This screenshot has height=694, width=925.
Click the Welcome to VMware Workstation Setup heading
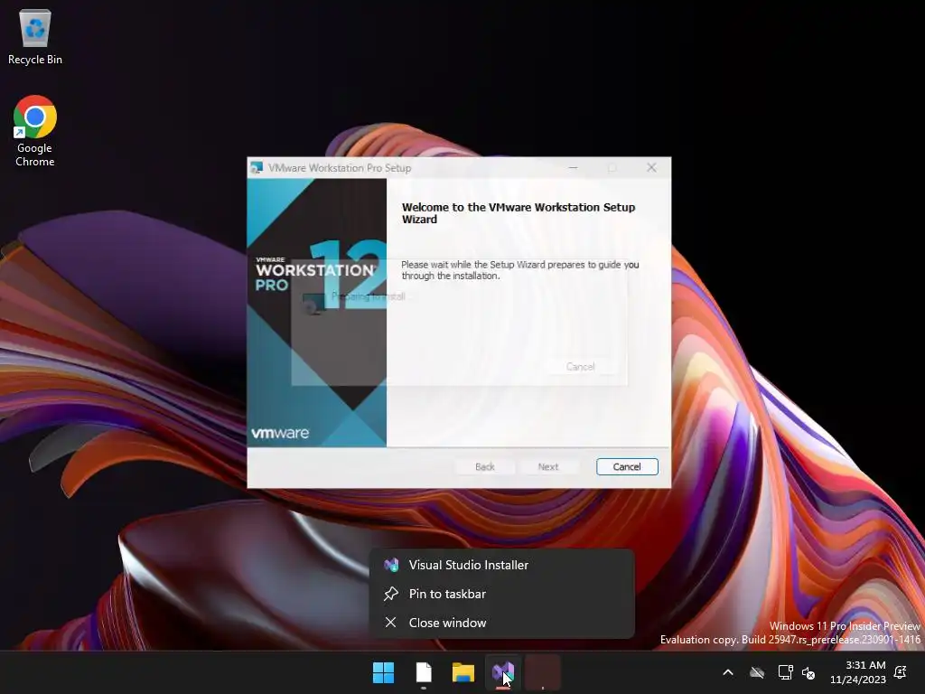pyautogui.click(x=519, y=213)
